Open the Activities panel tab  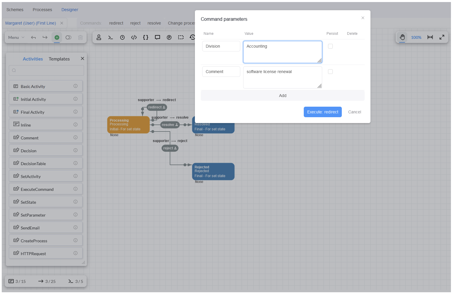[x=33, y=59]
